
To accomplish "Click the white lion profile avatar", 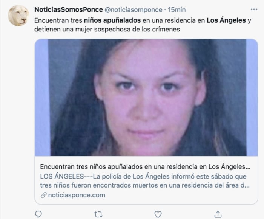I will click(18, 16).
